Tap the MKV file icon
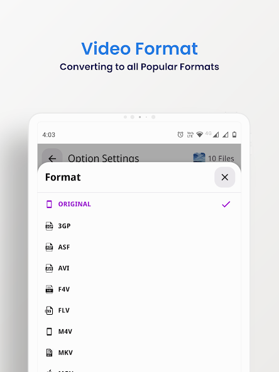This screenshot has height=372, width=279. tap(49, 353)
